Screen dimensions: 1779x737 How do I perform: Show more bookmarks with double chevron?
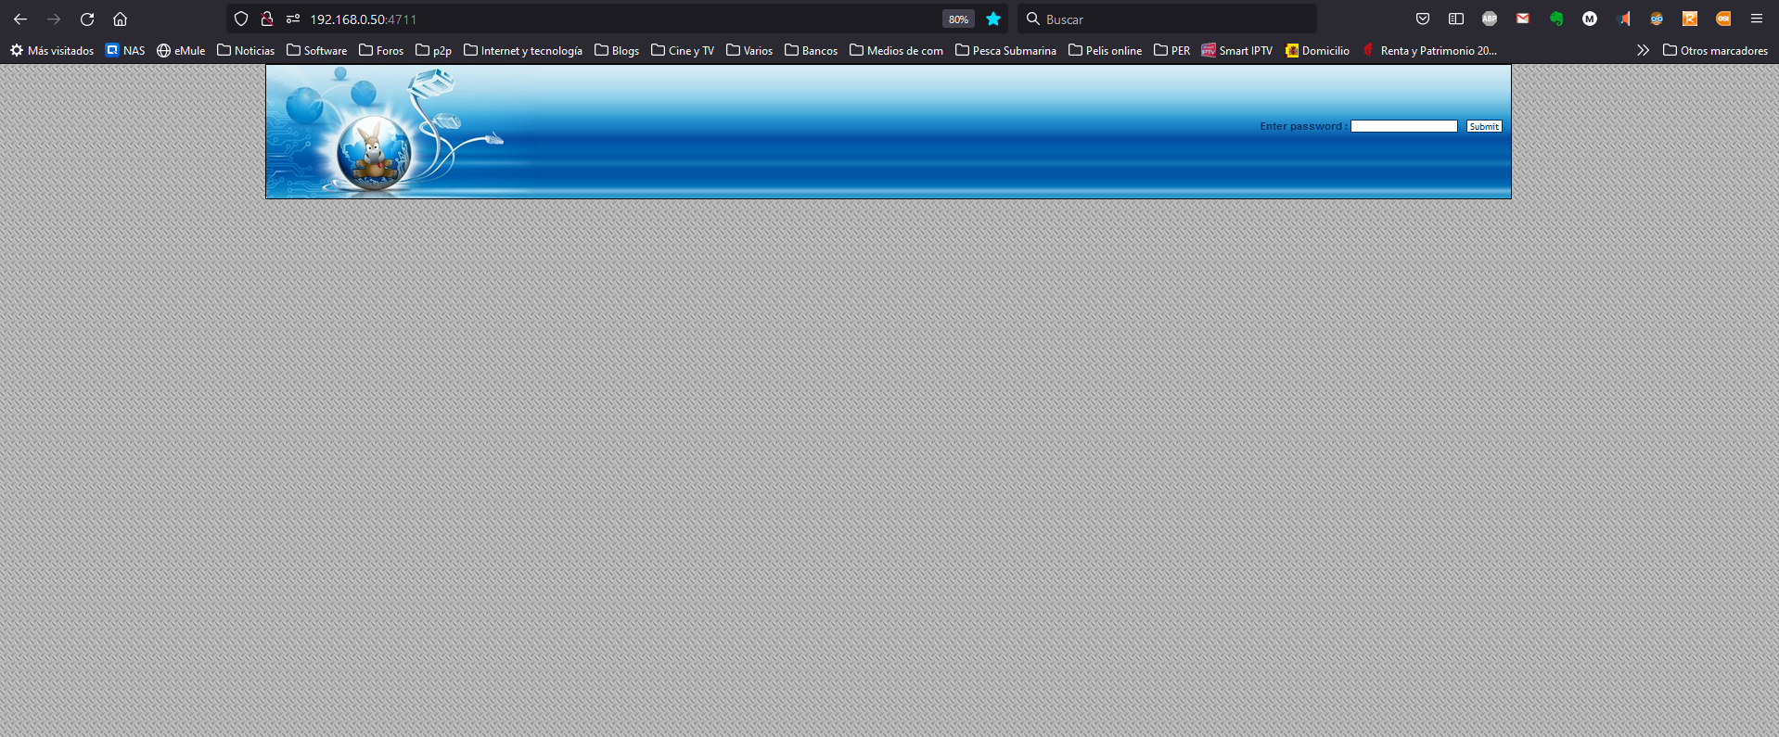click(x=1643, y=50)
